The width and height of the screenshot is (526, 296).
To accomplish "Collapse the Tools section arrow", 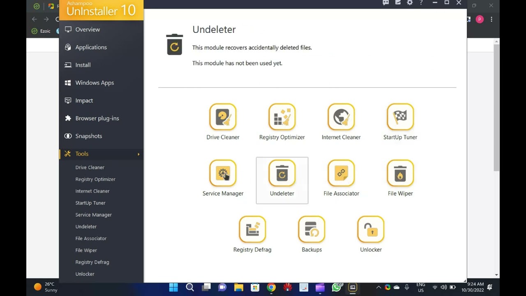I will [138, 154].
